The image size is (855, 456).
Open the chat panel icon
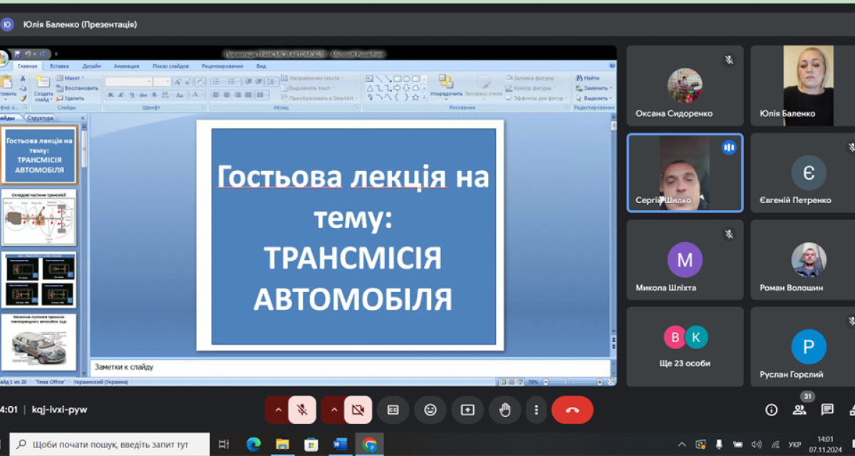[827, 410]
